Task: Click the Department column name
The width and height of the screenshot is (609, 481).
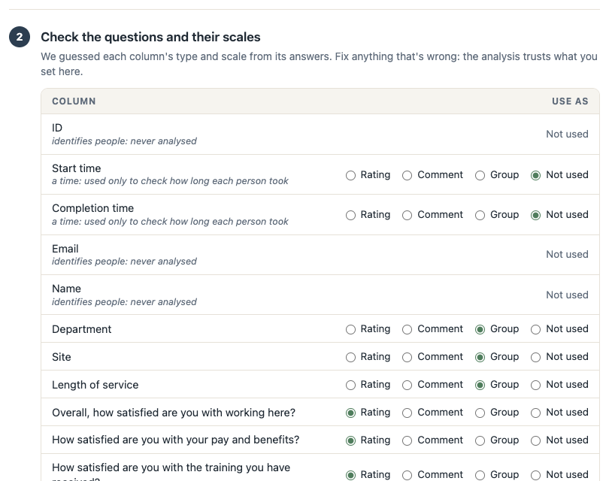Action: 81,329
